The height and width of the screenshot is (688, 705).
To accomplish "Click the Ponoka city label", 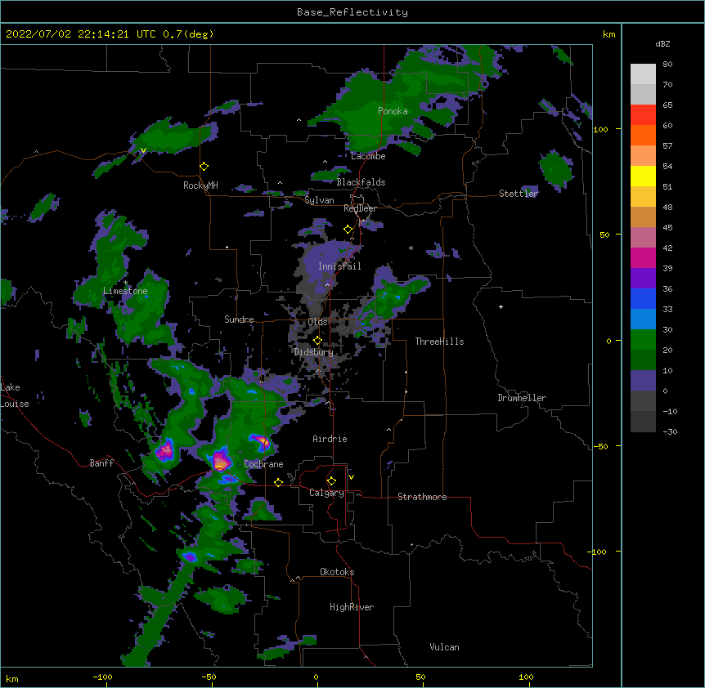I will click(x=393, y=111).
